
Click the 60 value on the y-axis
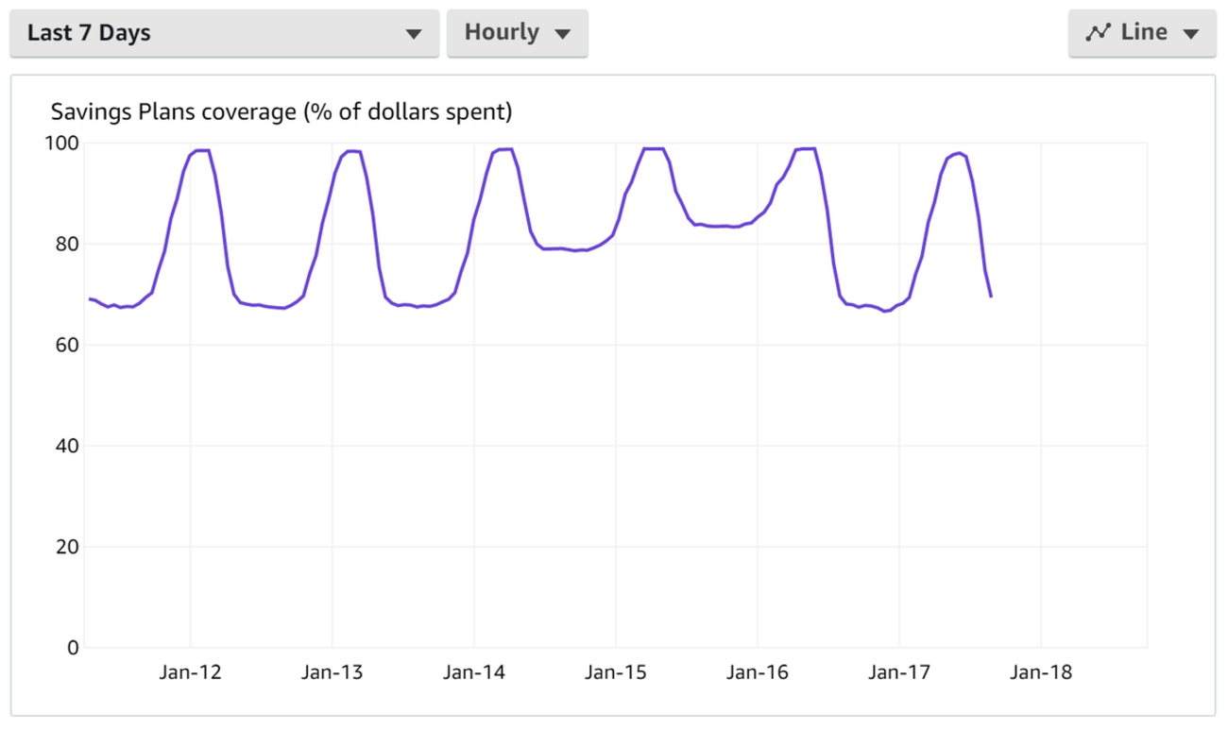(68, 346)
